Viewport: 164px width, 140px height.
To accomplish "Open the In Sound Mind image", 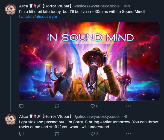I will [89, 61].
